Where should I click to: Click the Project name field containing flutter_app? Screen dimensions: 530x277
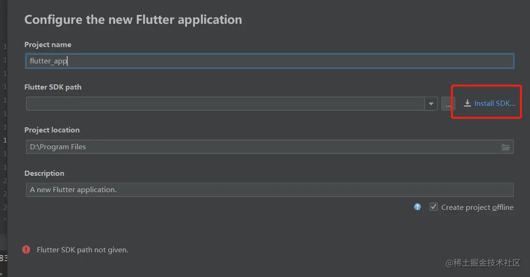point(270,61)
